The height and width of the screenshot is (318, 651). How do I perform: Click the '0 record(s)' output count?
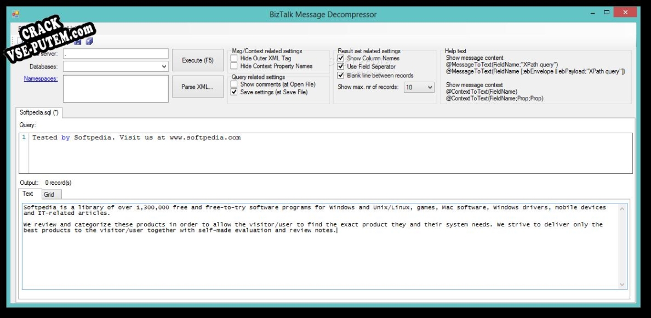point(58,183)
